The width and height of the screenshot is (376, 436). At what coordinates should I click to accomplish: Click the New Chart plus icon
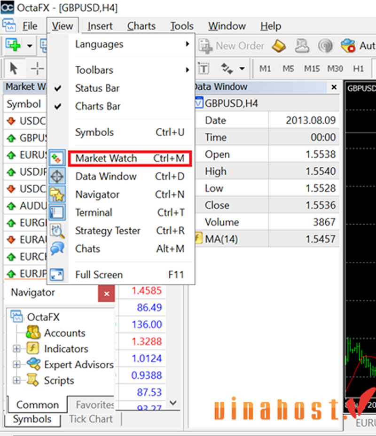[x=13, y=45]
